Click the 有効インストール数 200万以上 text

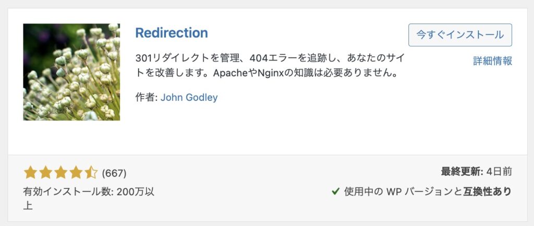click(89, 198)
